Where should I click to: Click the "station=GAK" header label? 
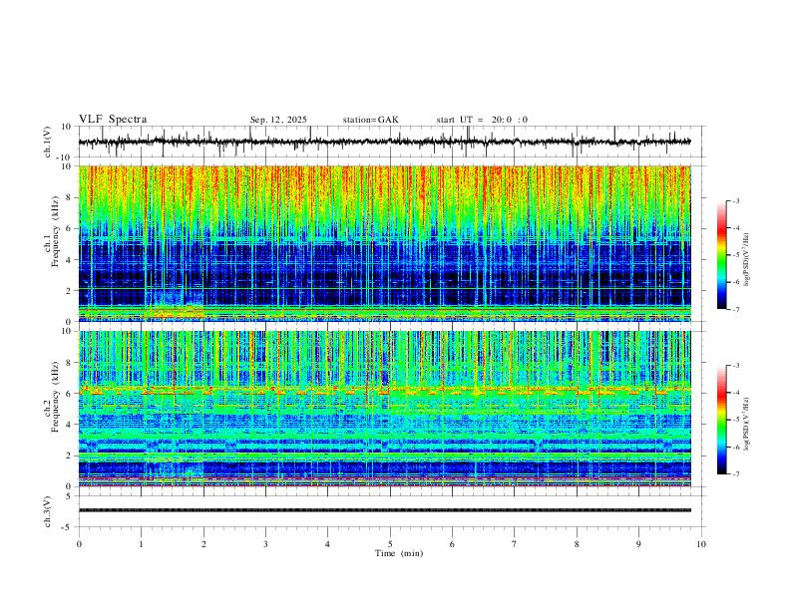370,120
